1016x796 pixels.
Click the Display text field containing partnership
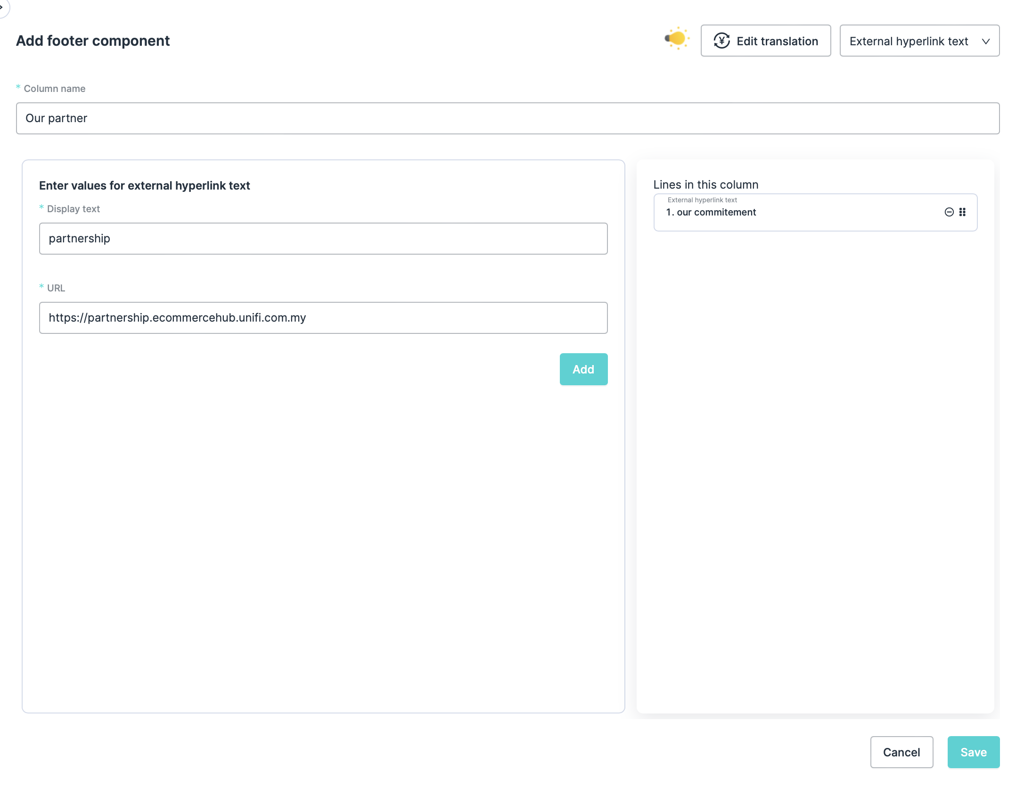coord(323,239)
